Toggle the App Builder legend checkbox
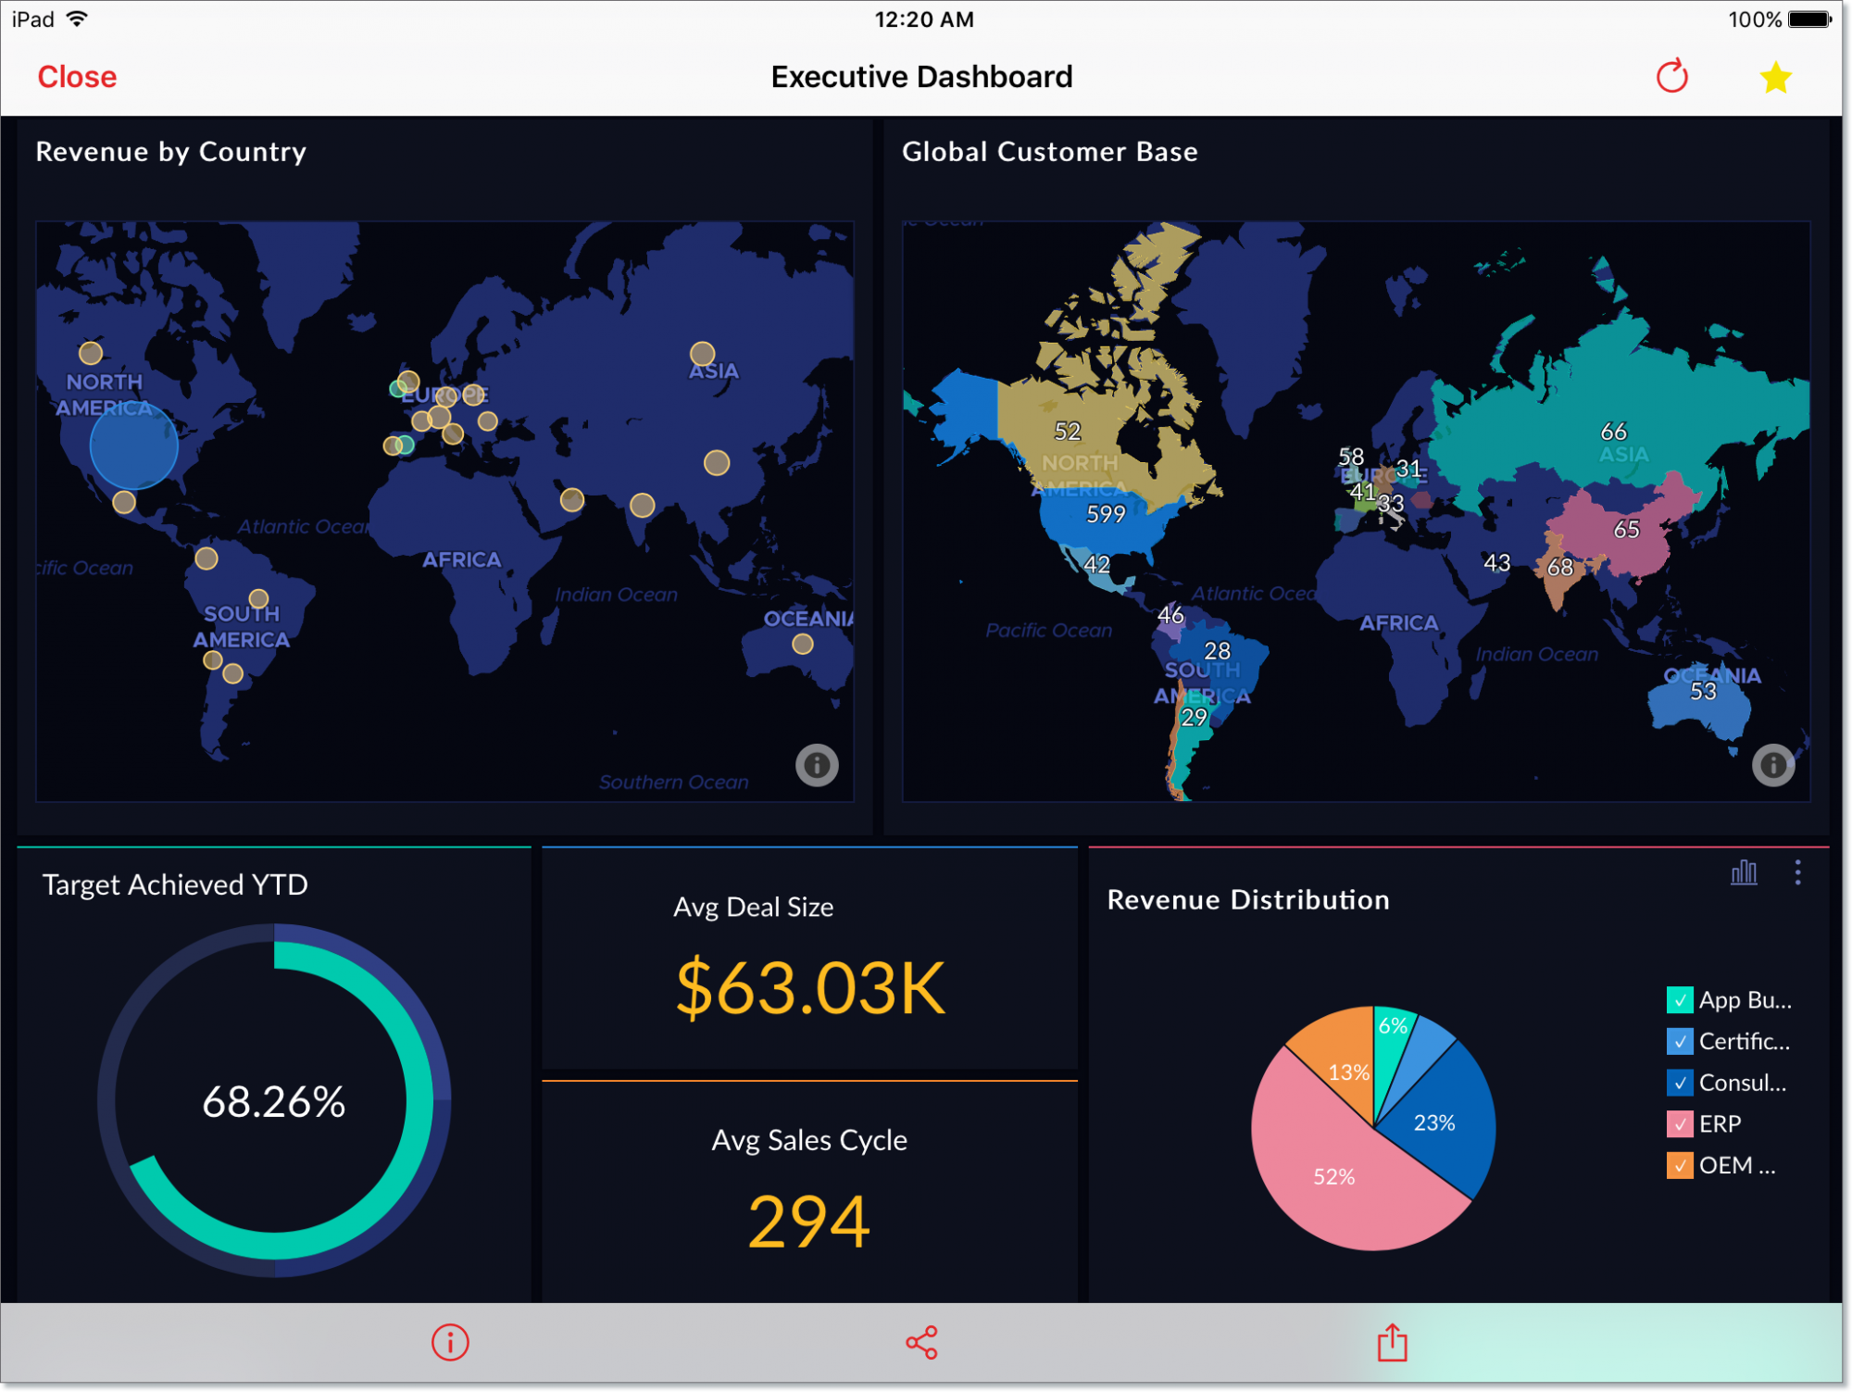The width and height of the screenshot is (1852, 1392). (1680, 1000)
